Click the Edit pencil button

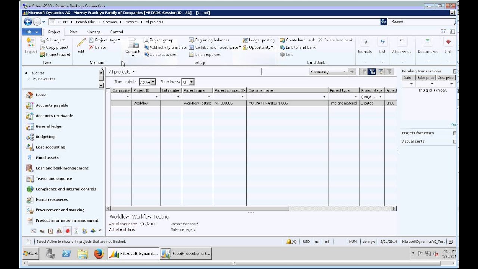point(81,46)
